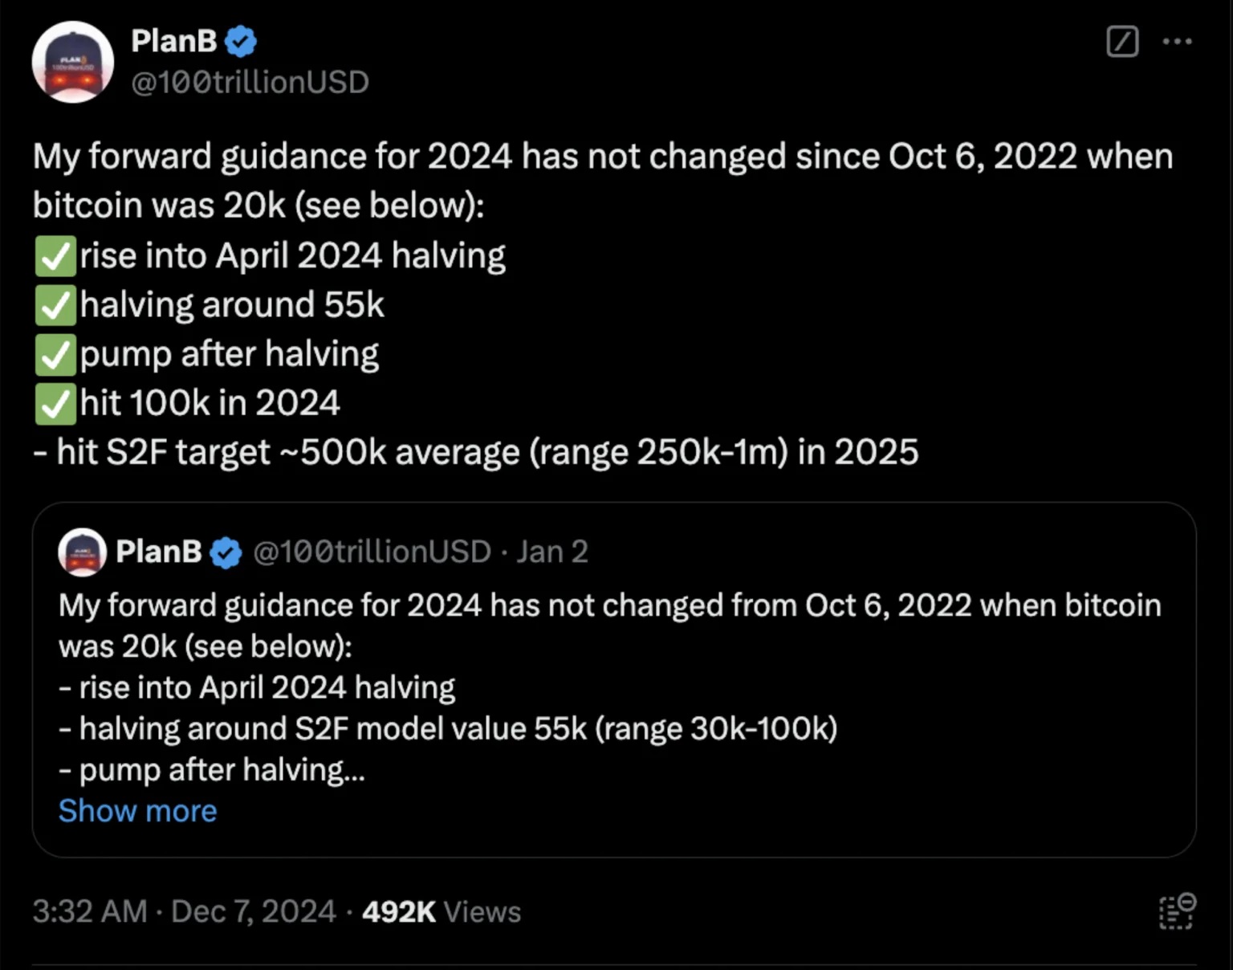Click green check beside "hit 100k in 2024"
This screenshot has width=1233, height=970.
tap(55, 403)
